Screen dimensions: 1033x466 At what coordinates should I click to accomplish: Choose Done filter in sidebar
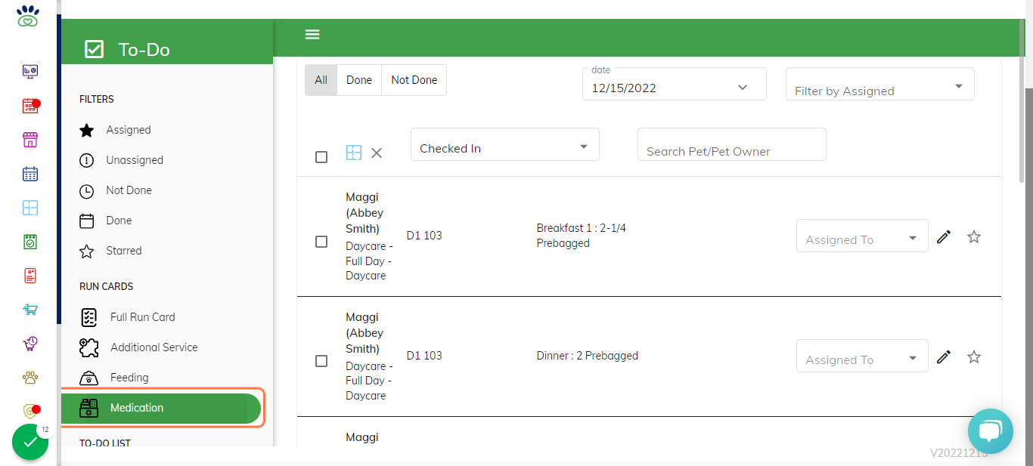(106, 221)
